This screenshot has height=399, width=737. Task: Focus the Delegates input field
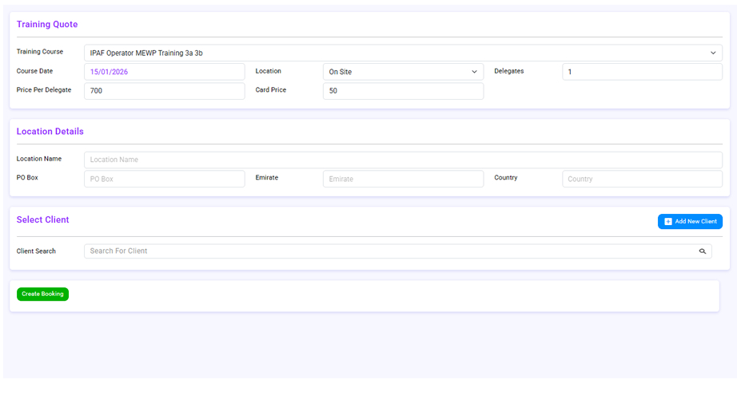click(642, 72)
